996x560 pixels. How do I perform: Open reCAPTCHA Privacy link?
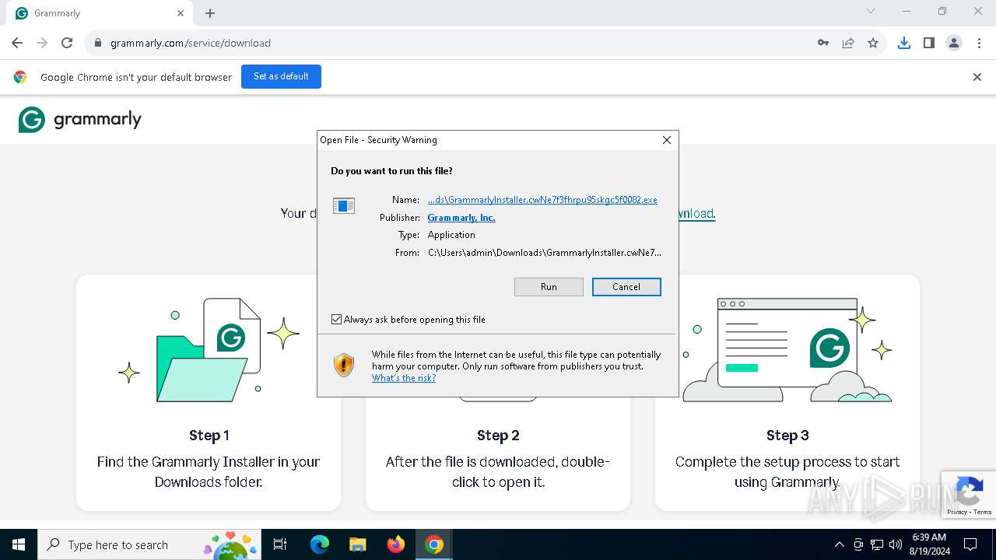click(957, 512)
